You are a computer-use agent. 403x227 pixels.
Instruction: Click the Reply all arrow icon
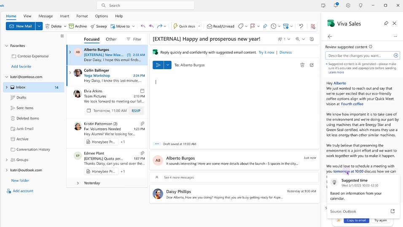tap(151, 26)
